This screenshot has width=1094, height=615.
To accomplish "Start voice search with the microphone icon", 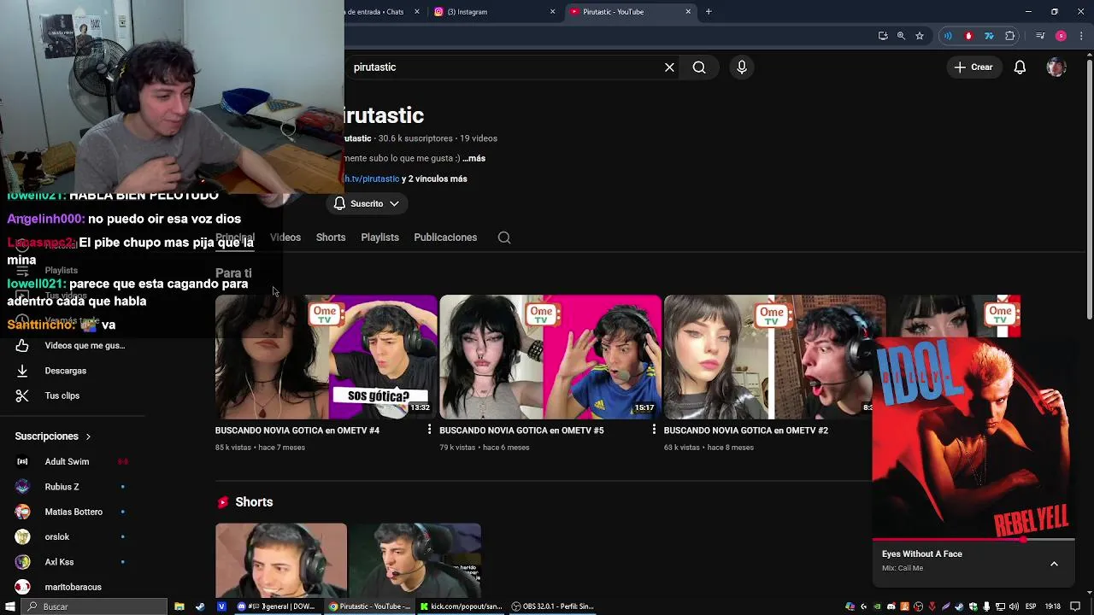I will point(742,67).
